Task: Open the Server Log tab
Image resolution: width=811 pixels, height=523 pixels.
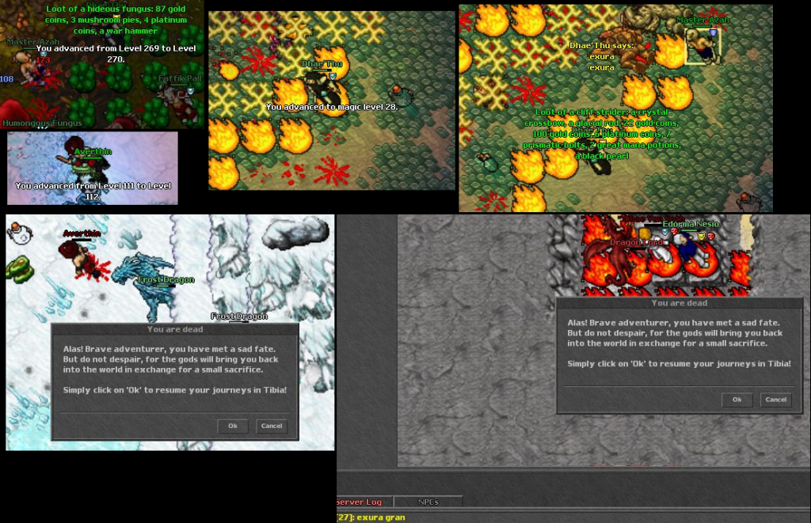Action: click(359, 502)
